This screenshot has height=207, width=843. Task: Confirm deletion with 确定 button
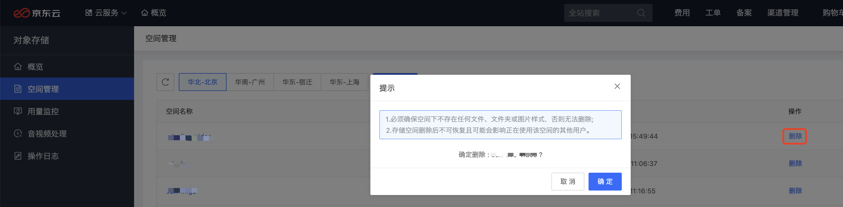click(x=605, y=182)
